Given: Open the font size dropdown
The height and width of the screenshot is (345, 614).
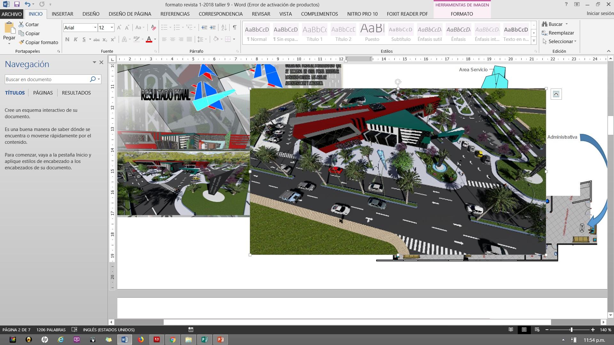Looking at the screenshot, I should (112, 27).
